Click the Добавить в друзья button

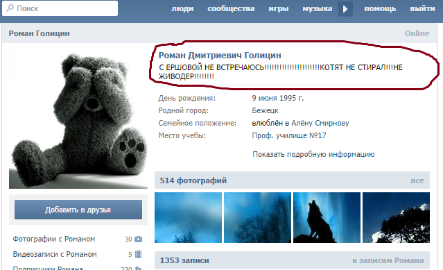pos(78,210)
